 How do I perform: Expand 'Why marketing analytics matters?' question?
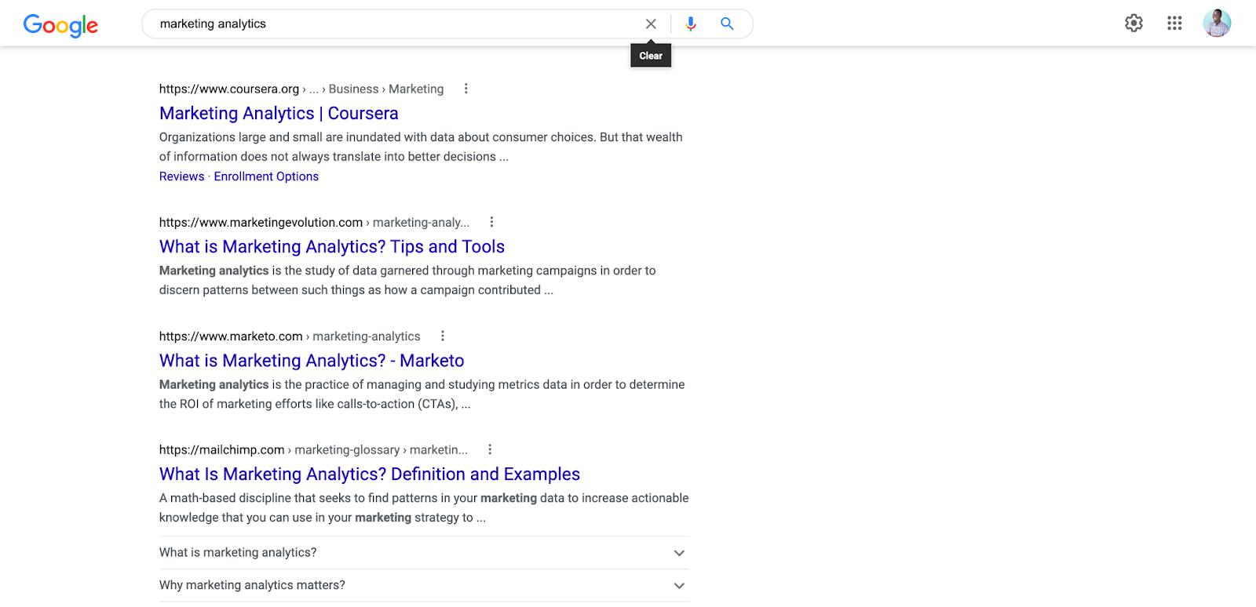coord(424,586)
